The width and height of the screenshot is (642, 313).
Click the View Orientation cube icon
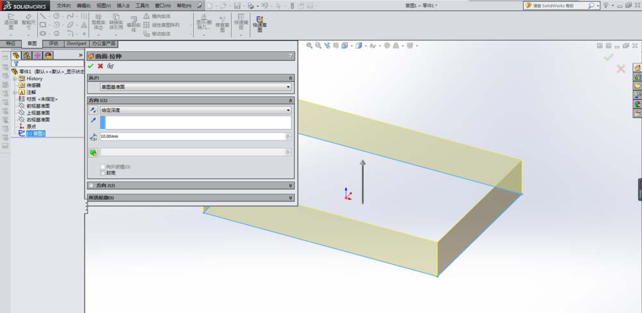345,46
